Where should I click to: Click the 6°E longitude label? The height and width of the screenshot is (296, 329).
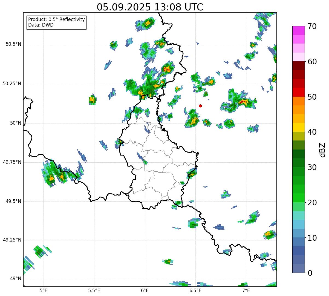(145, 290)
